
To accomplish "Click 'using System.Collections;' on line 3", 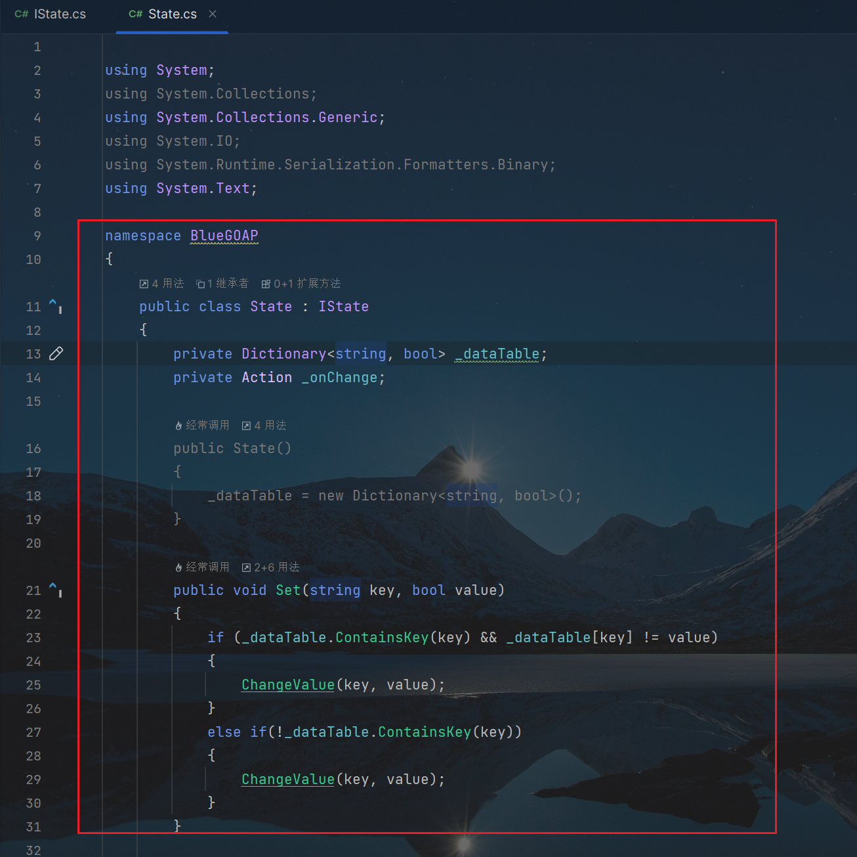I will (211, 94).
